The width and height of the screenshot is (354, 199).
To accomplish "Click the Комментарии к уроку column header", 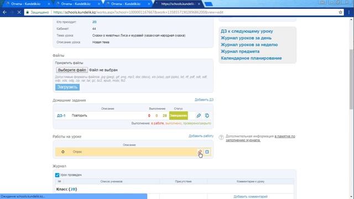I will (x=251, y=181).
